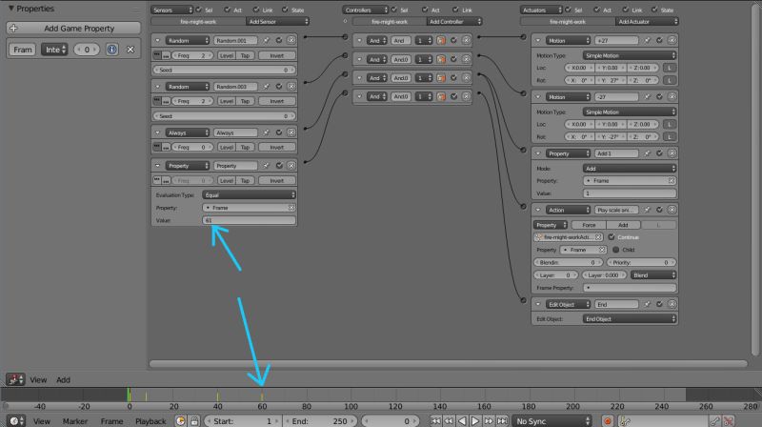Viewport: 762px width, 427px height.
Task: Click the Add Game Property button
Action: [x=73, y=29]
